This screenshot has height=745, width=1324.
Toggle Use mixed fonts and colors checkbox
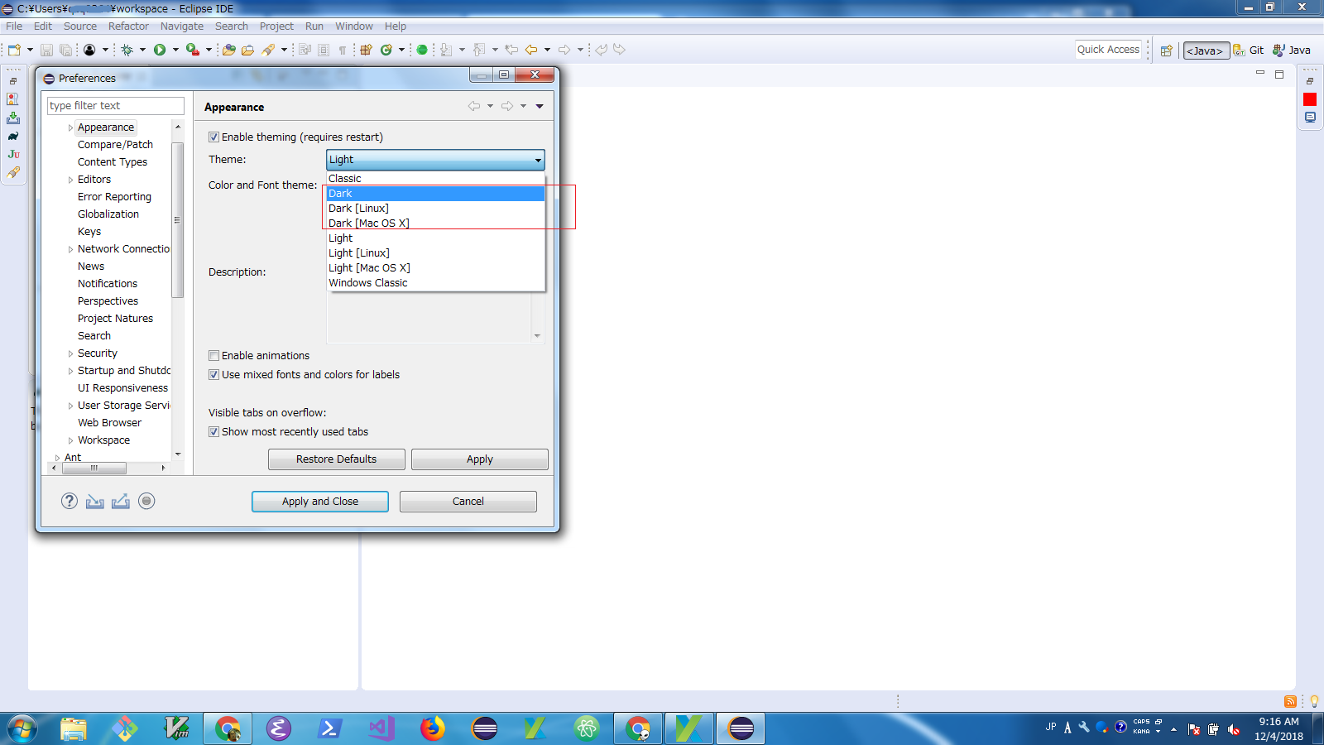213,375
